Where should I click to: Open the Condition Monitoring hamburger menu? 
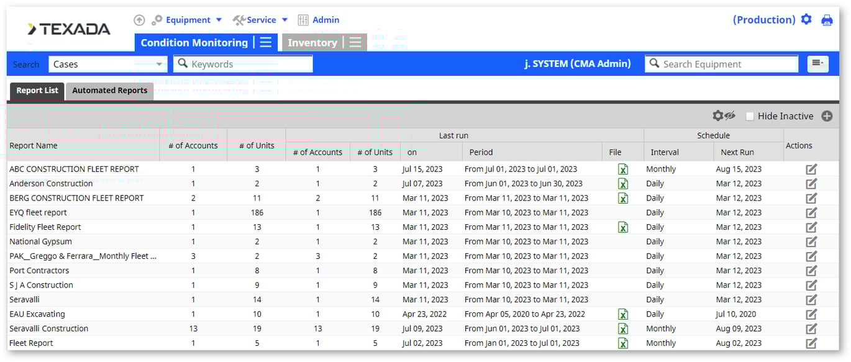tap(265, 42)
